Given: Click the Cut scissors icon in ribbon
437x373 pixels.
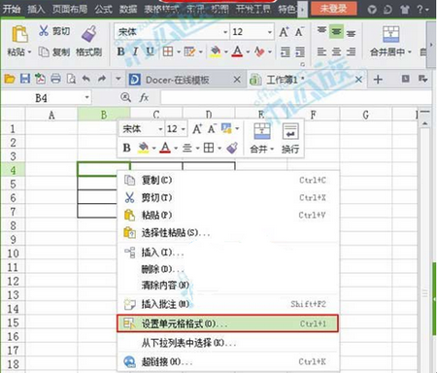Looking at the screenshot, I should [44, 31].
